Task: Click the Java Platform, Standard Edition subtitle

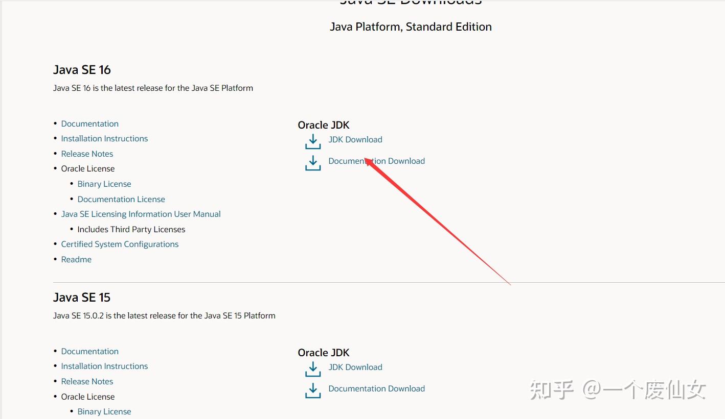Action: [411, 27]
